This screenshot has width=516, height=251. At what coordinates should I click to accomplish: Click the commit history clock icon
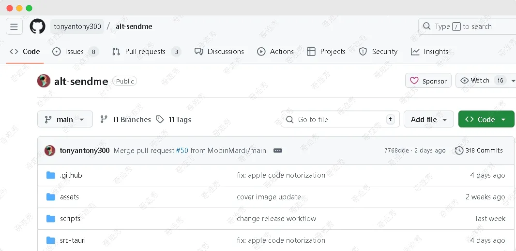(459, 151)
